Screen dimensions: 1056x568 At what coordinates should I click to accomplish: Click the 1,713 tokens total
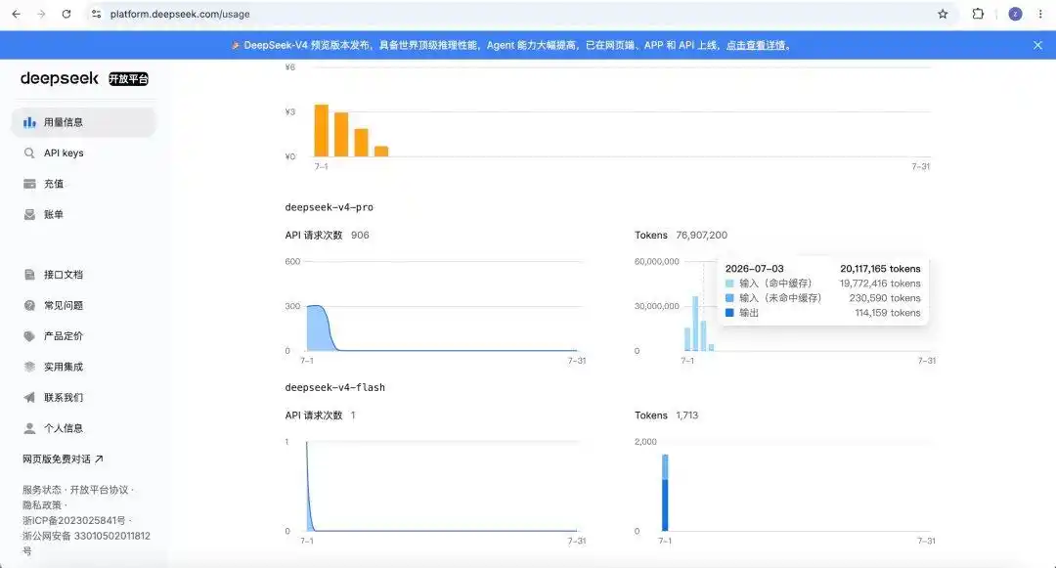click(x=687, y=415)
